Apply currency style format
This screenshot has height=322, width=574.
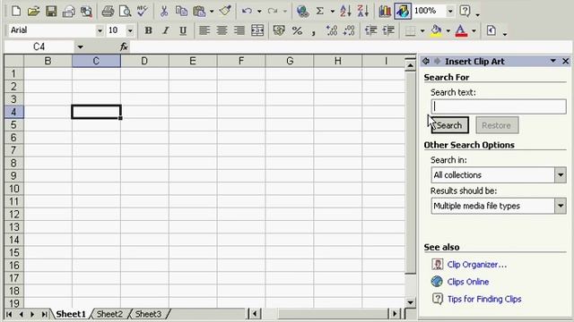point(279,30)
